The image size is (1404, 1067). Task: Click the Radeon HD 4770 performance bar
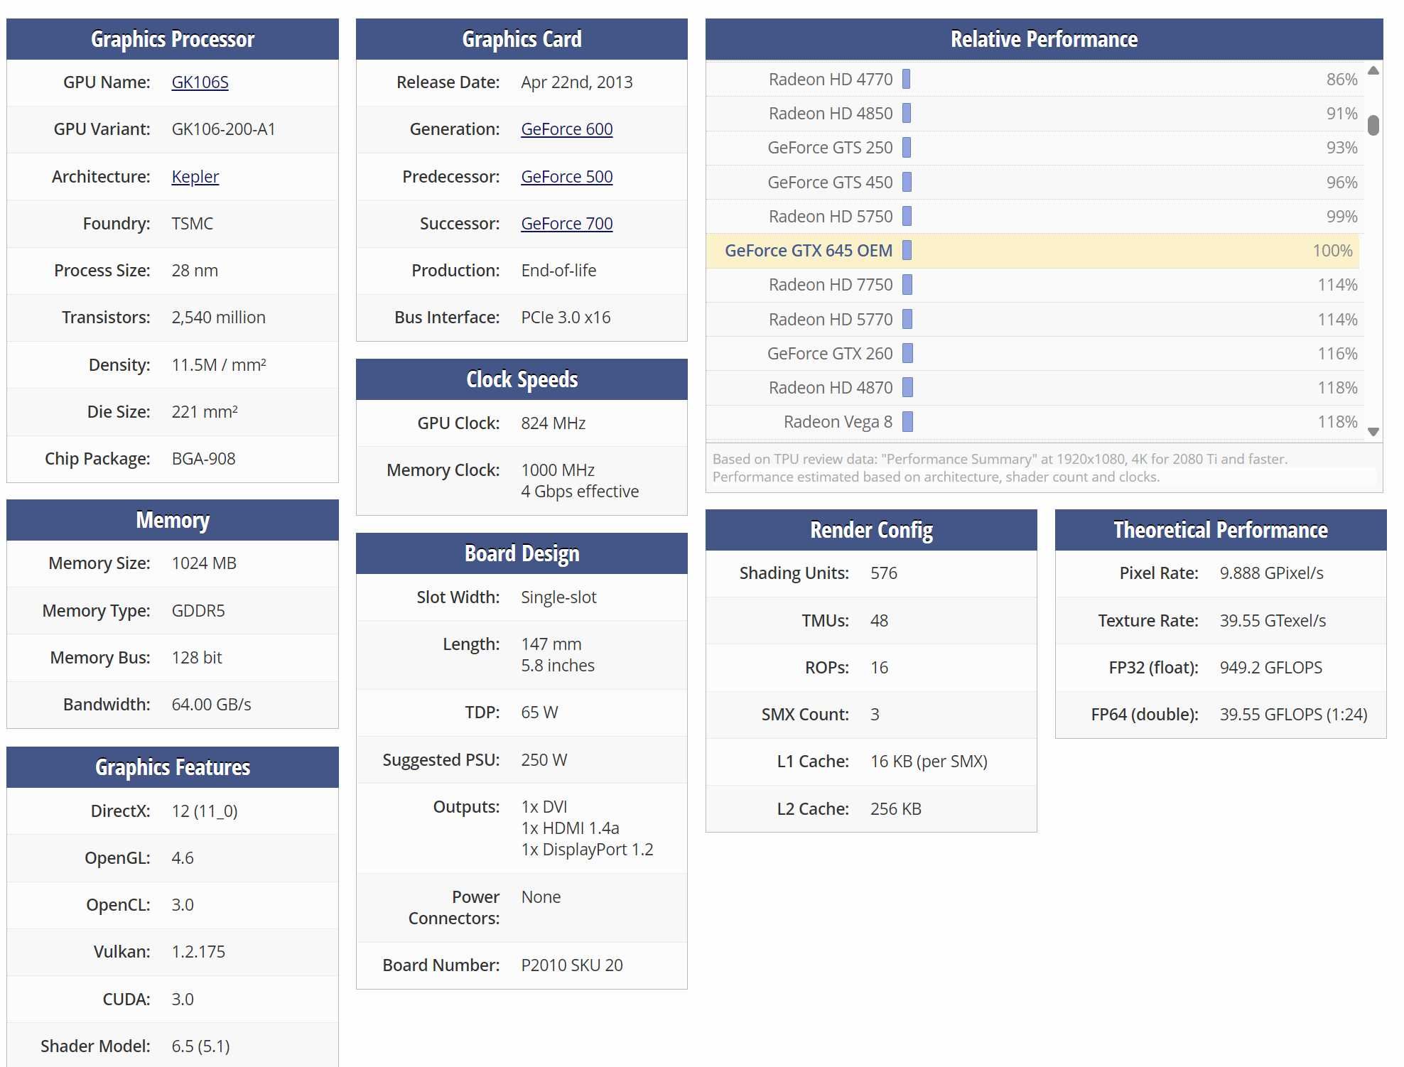pos(906,79)
